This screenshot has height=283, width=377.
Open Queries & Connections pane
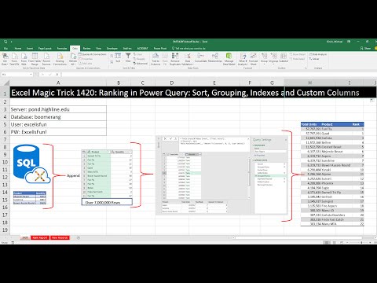92,54
